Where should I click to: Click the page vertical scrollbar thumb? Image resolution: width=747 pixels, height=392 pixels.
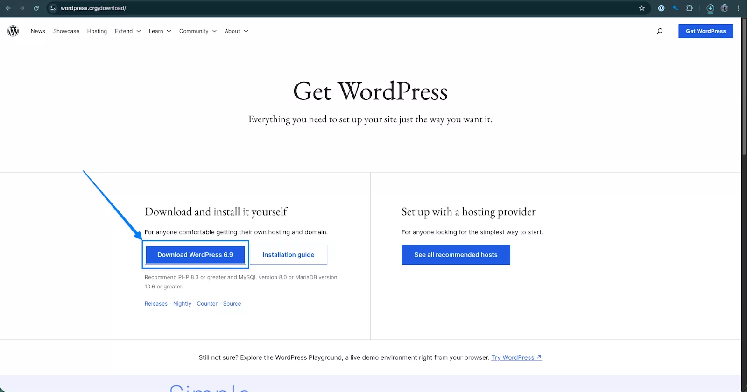point(744,86)
